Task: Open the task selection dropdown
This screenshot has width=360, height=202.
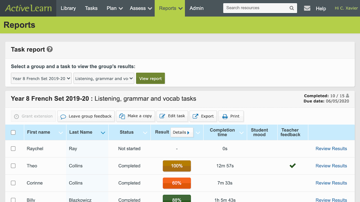Action: (x=104, y=78)
